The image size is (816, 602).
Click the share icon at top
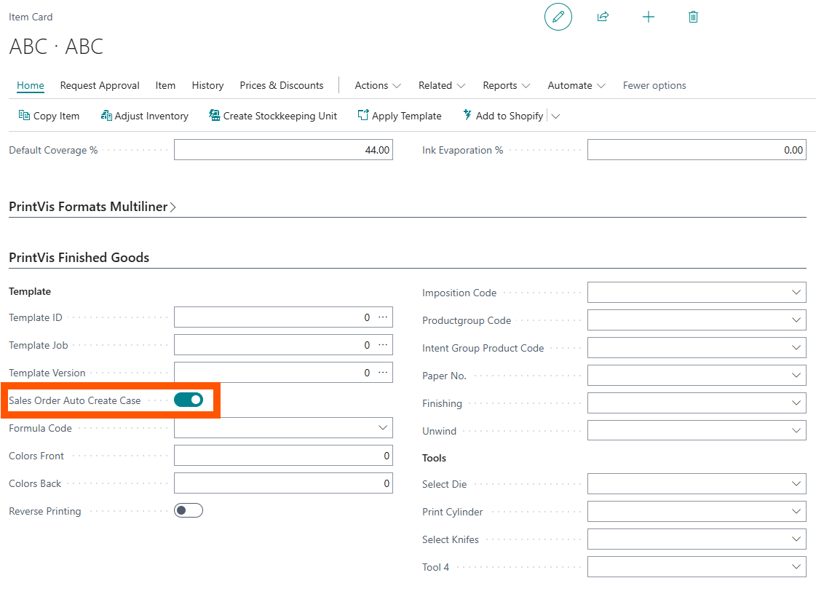pyautogui.click(x=603, y=17)
